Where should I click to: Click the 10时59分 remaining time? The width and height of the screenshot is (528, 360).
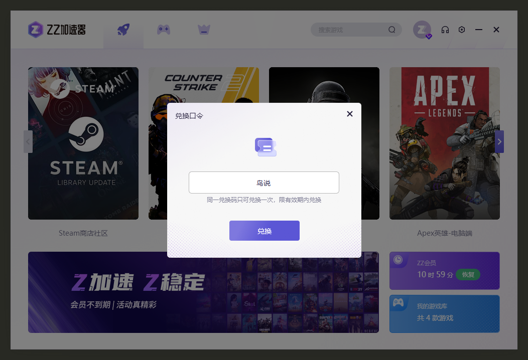click(x=435, y=275)
